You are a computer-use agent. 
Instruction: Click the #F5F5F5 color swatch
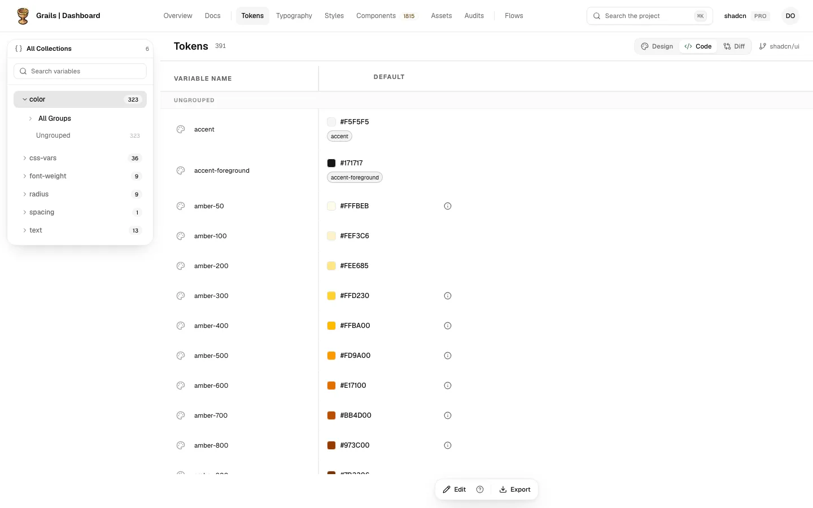click(331, 122)
